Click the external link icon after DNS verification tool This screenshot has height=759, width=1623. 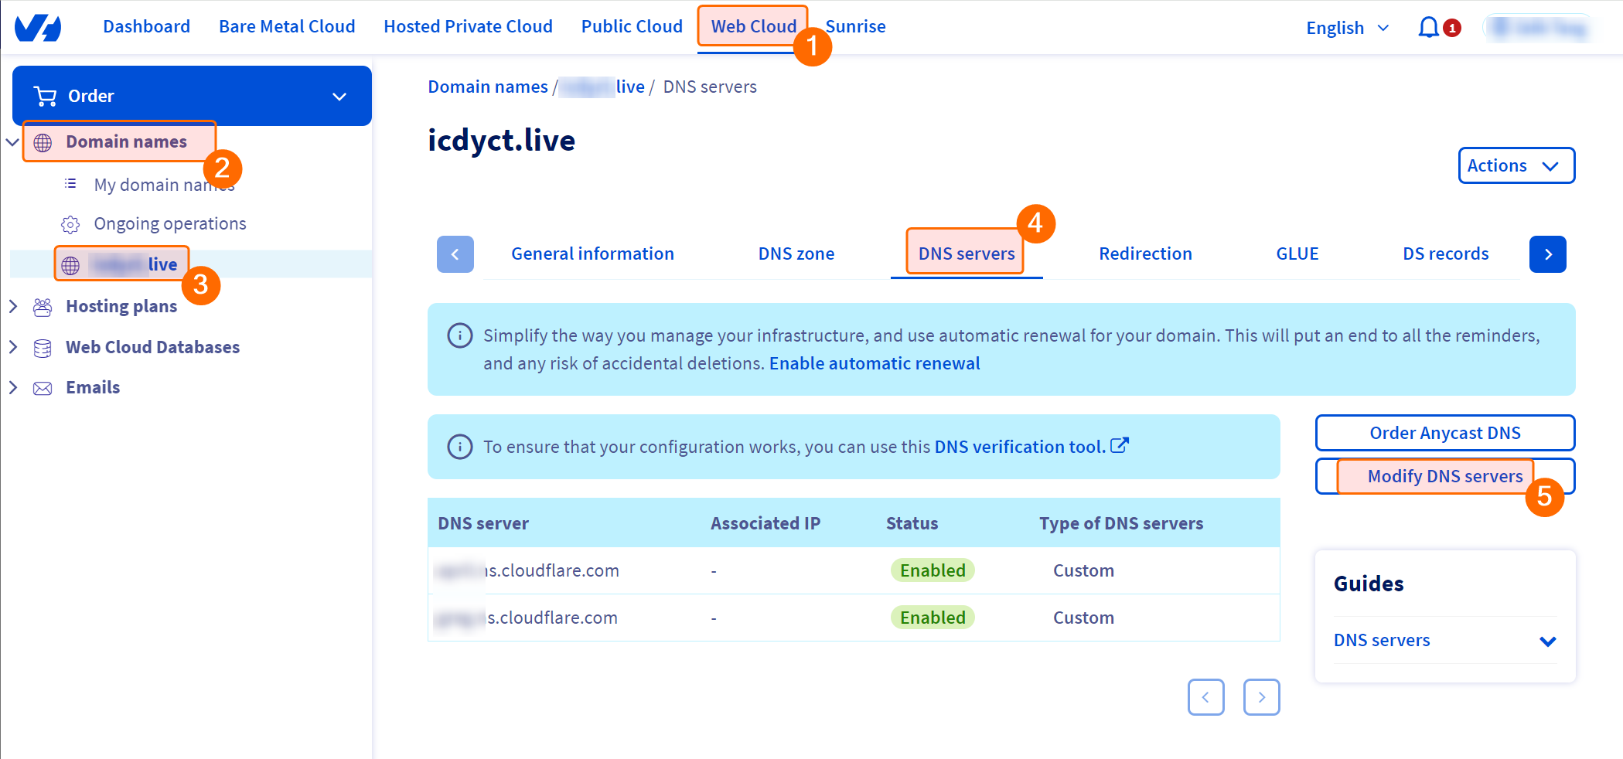click(1120, 446)
